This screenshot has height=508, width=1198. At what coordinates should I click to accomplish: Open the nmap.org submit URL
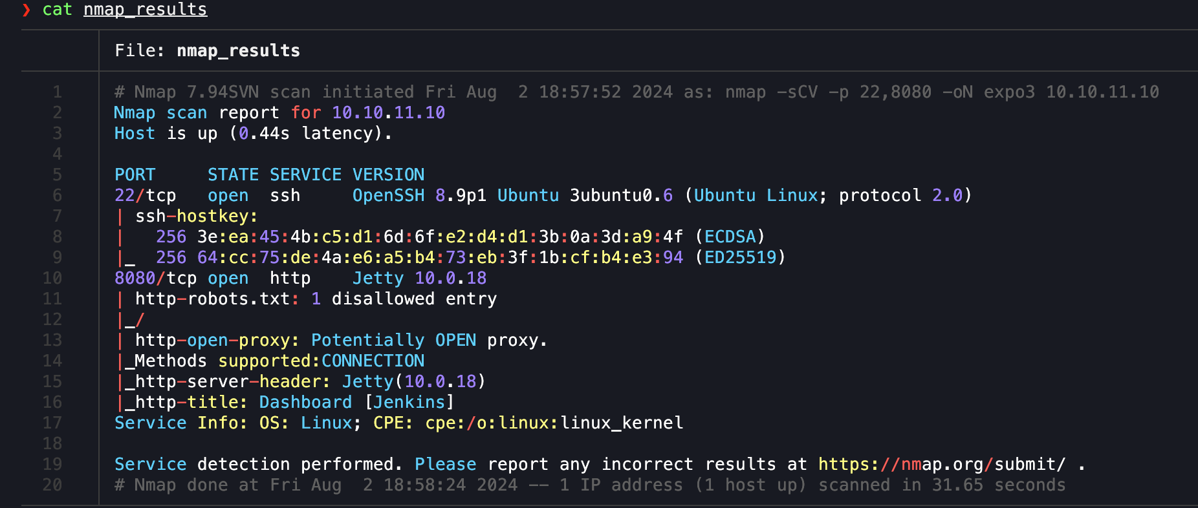point(941,465)
